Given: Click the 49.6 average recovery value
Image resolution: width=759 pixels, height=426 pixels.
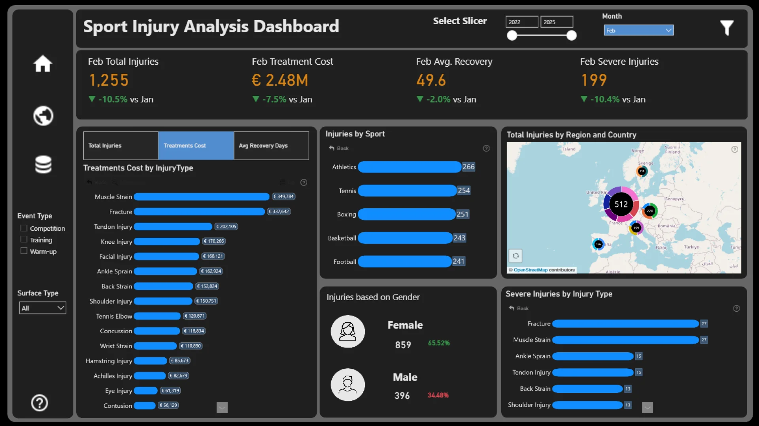Looking at the screenshot, I should click(431, 80).
